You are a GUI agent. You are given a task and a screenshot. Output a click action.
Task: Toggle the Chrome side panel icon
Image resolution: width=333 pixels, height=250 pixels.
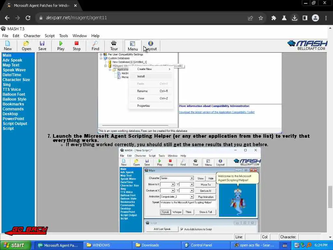pos(305,18)
